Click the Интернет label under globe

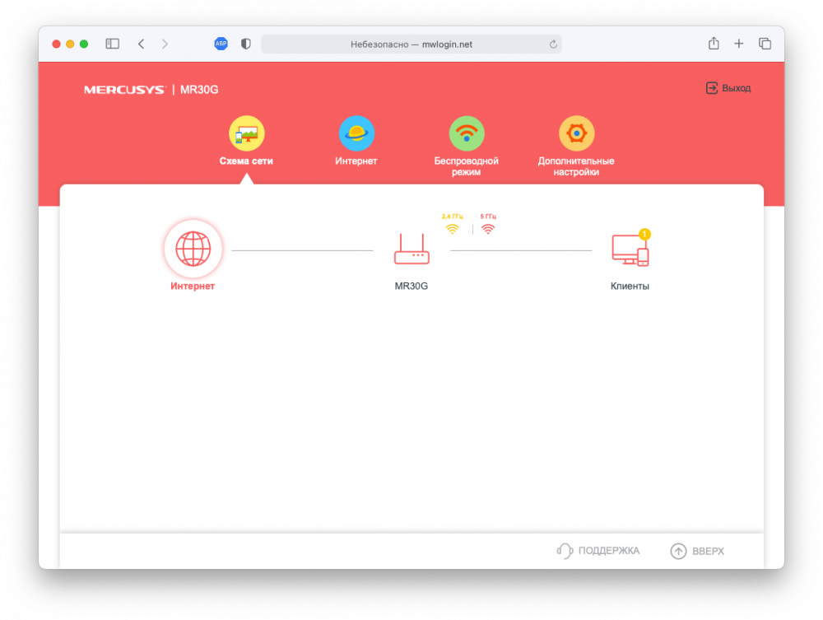point(193,286)
